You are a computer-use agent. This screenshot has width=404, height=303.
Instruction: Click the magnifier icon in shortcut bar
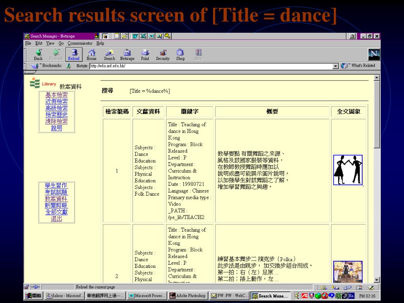pyautogui.click(x=159, y=36)
